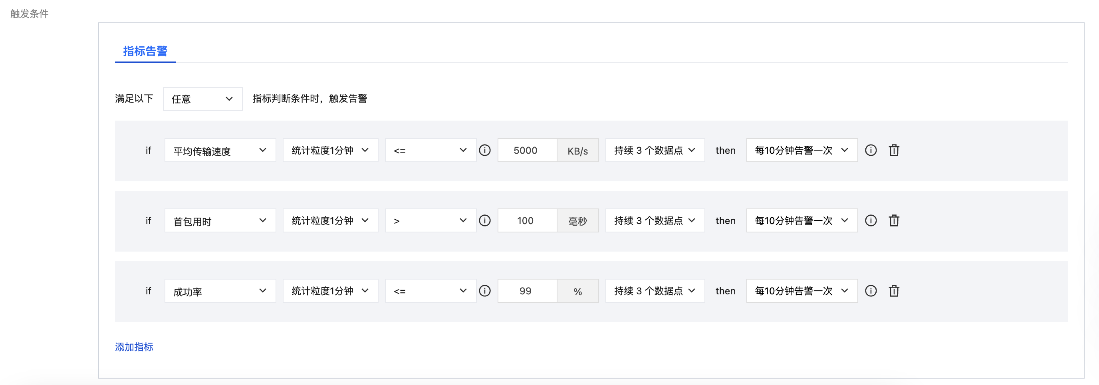This screenshot has height=385, width=1099.
Task: Click info icon beside 100 threshold operator
Action: coord(485,221)
